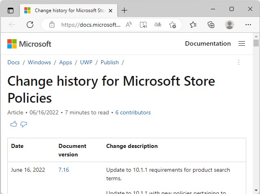The width and height of the screenshot is (260, 194).
Task: Go to Windows breadcrumb
Action: 39,62
